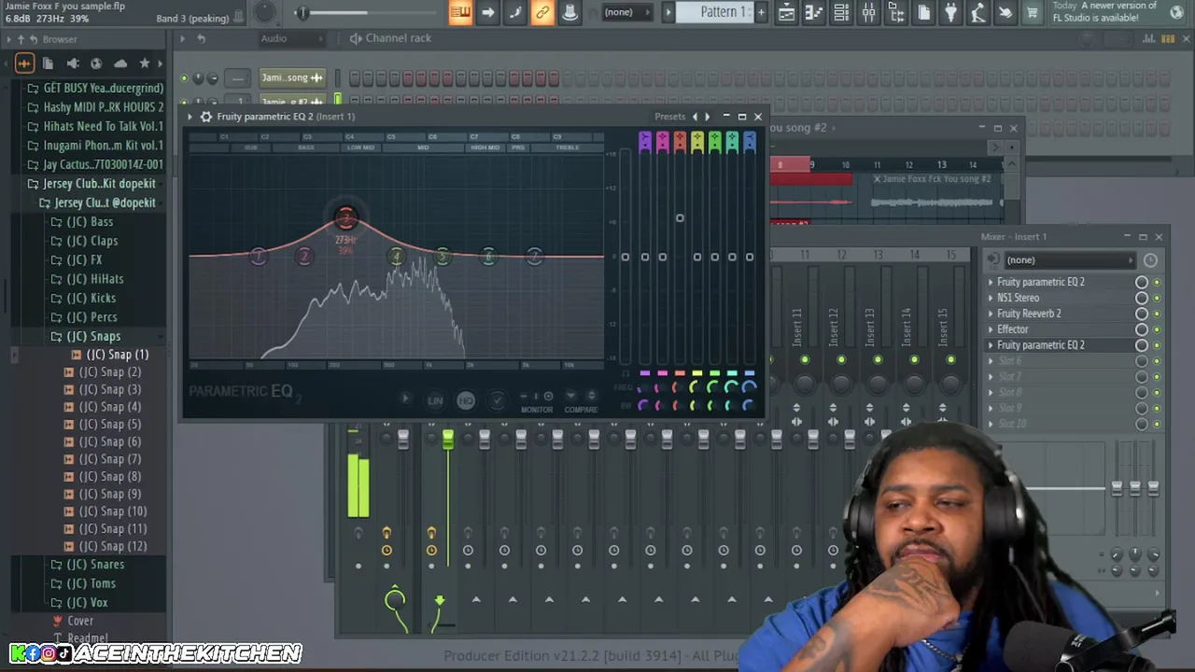
Task: Disable Effector effect slot LED
Action: [1157, 329]
